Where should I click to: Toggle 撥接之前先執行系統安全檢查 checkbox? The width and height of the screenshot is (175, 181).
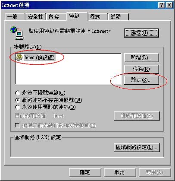coord(17,125)
